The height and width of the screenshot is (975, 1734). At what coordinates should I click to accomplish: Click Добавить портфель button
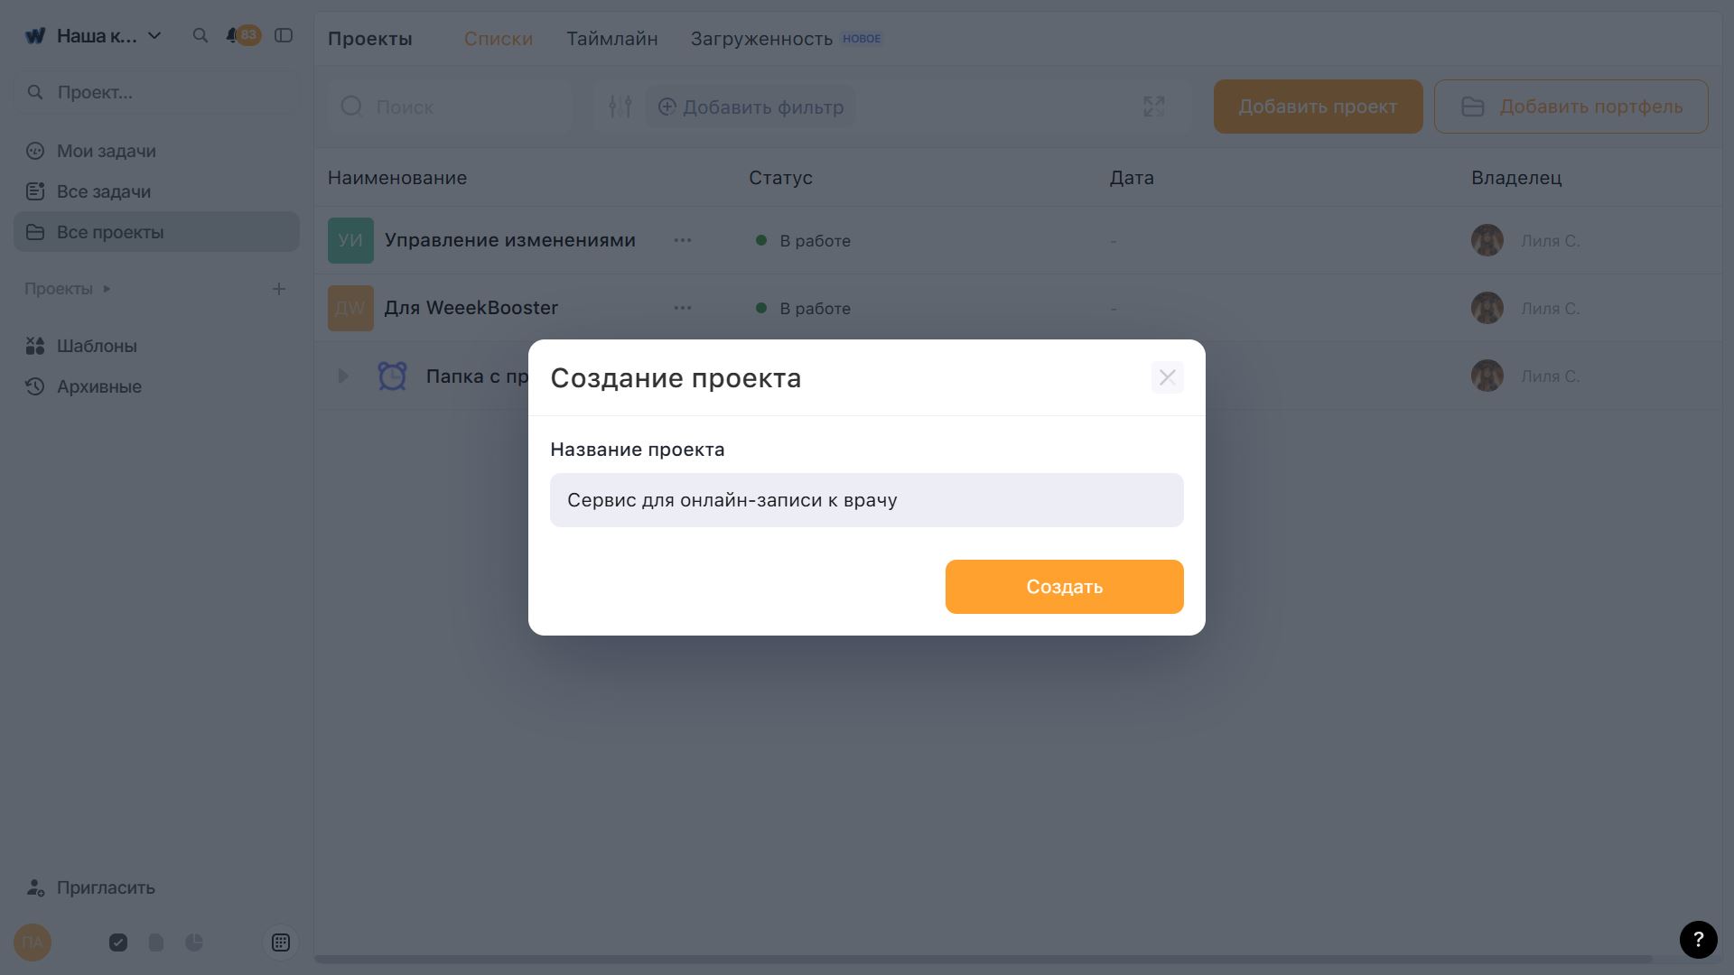click(x=1571, y=107)
